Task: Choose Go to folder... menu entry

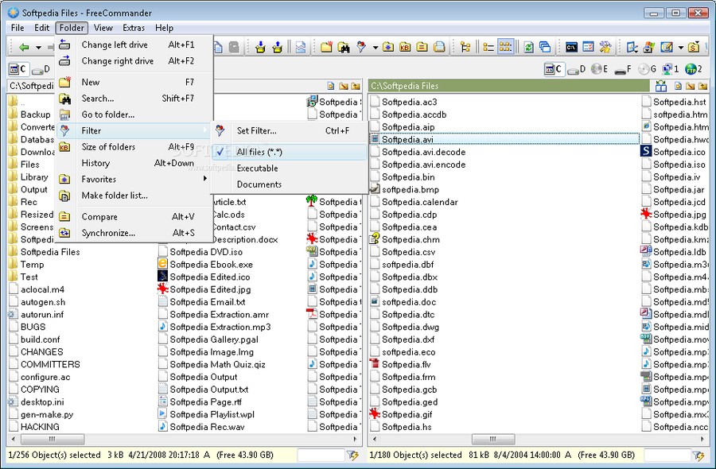Action: tap(134, 114)
